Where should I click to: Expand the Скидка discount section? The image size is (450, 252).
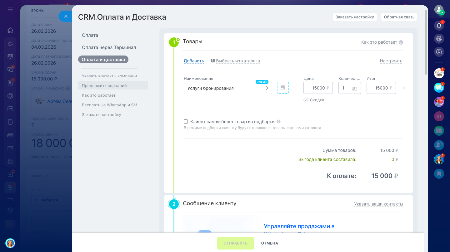[x=314, y=100]
